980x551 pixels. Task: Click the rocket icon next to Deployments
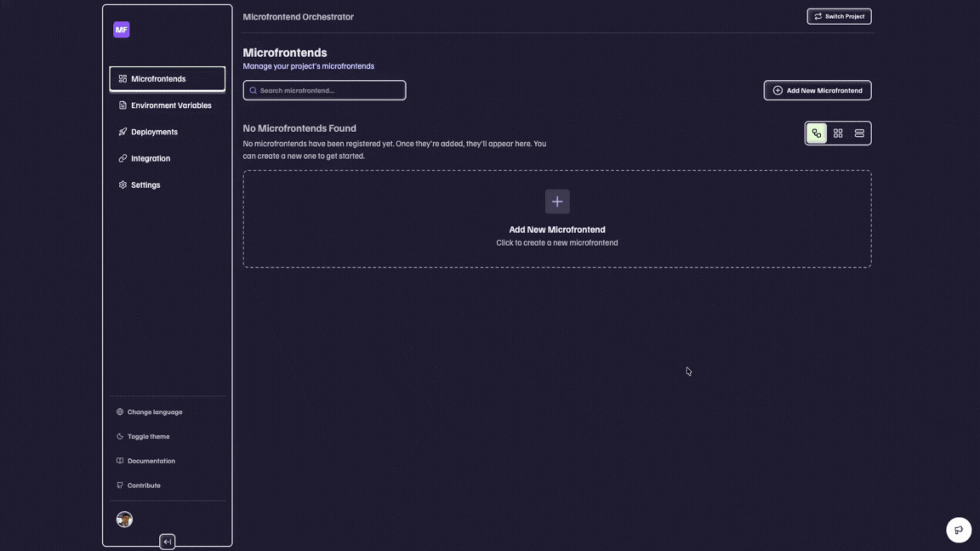(121, 132)
